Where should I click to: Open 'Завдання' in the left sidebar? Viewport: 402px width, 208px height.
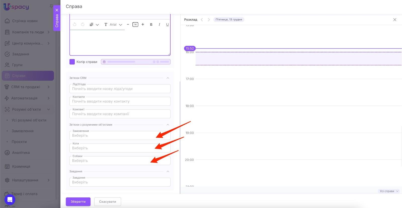21,54
